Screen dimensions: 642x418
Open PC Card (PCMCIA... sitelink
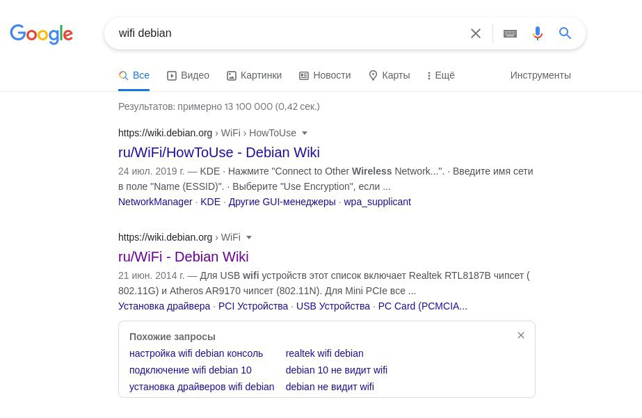(x=422, y=306)
